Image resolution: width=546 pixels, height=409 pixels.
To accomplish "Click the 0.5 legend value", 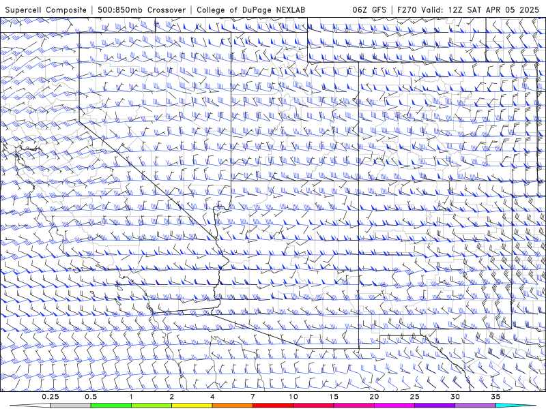I will 91,397.
